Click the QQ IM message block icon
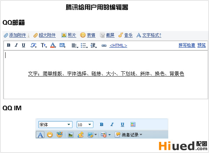This screenshot has height=153, width=209. click(x=103, y=135)
